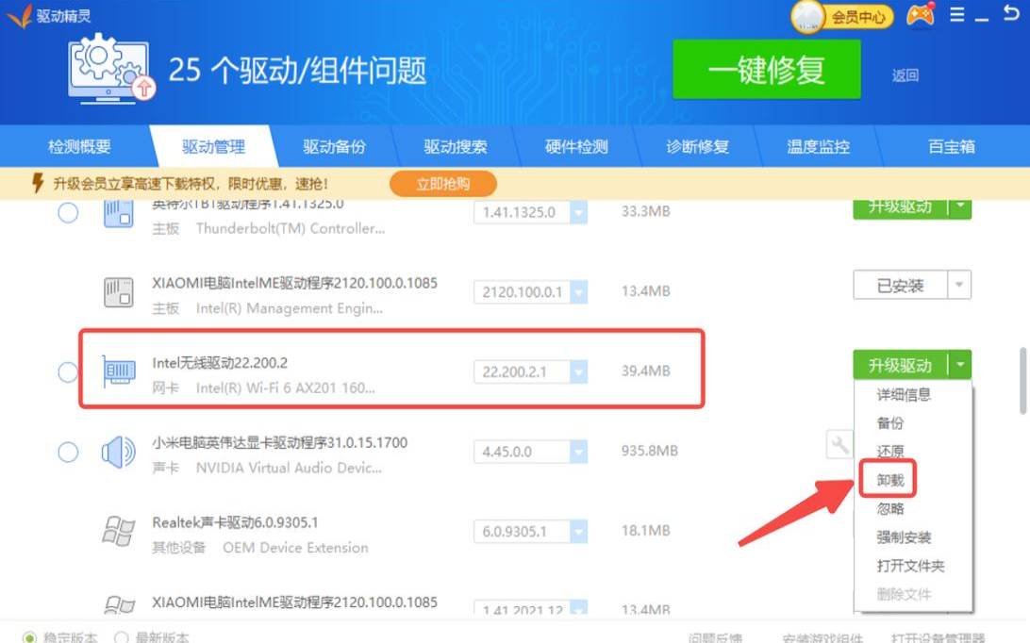Switch to 驱动管理 tab

pyautogui.click(x=213, y=146)
